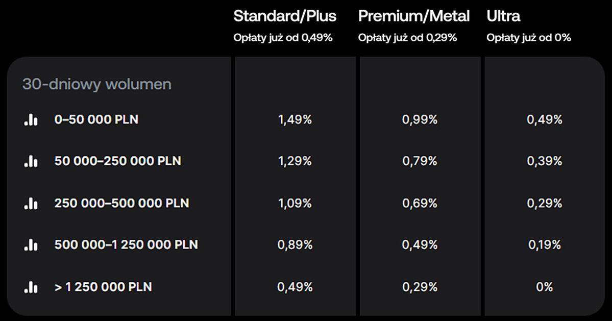Click the 0,89% fee in Standard/Plus column
Image resolution: width=612 pixels, height=321 pixels.
pyautogui.click(x=295, y=245)
